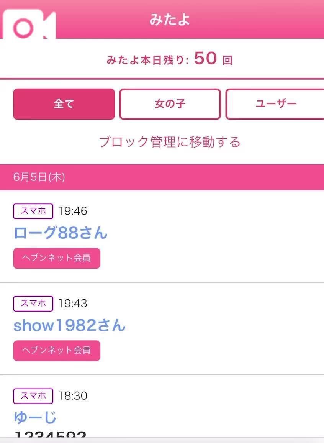Viewport: 324px width, 443px height.
Task: Tap the スマホ tag beside 18:30
Action: pyautogui.click(x=33, y=396)
